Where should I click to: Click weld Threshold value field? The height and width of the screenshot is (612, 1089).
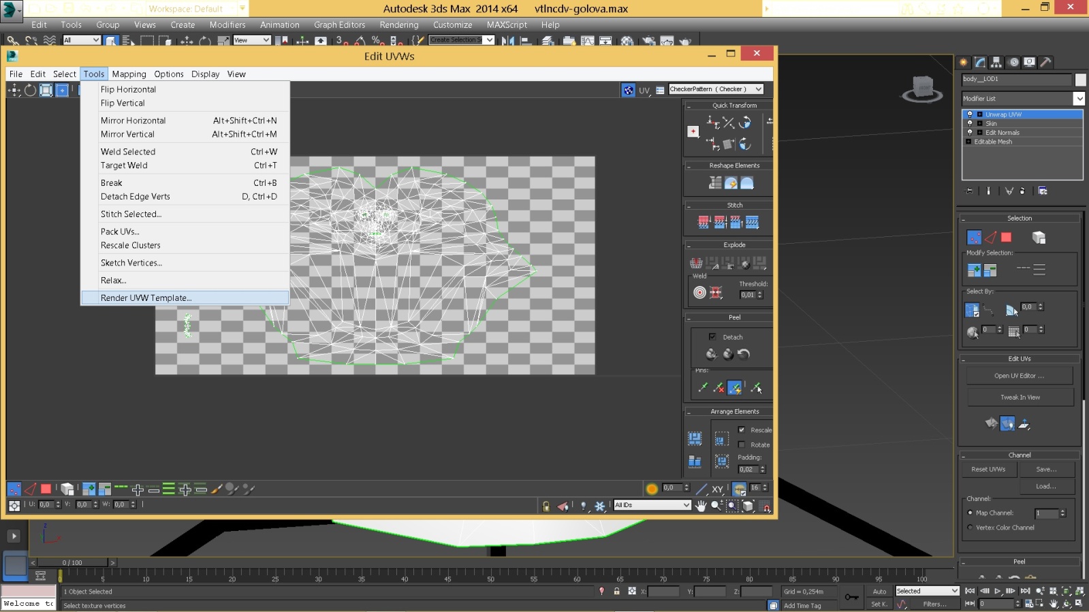[x=748, y=295]
